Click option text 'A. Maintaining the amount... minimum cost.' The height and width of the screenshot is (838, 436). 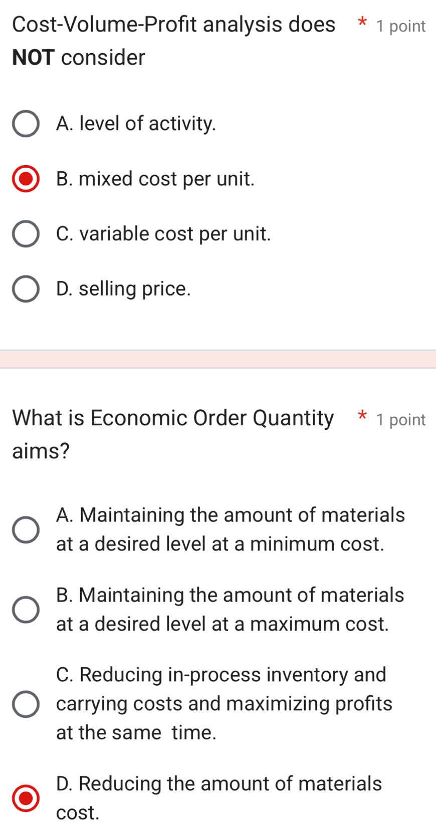[x=230, y=529]
